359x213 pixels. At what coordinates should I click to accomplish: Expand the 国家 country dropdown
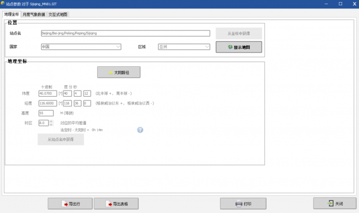click(118, 47)
